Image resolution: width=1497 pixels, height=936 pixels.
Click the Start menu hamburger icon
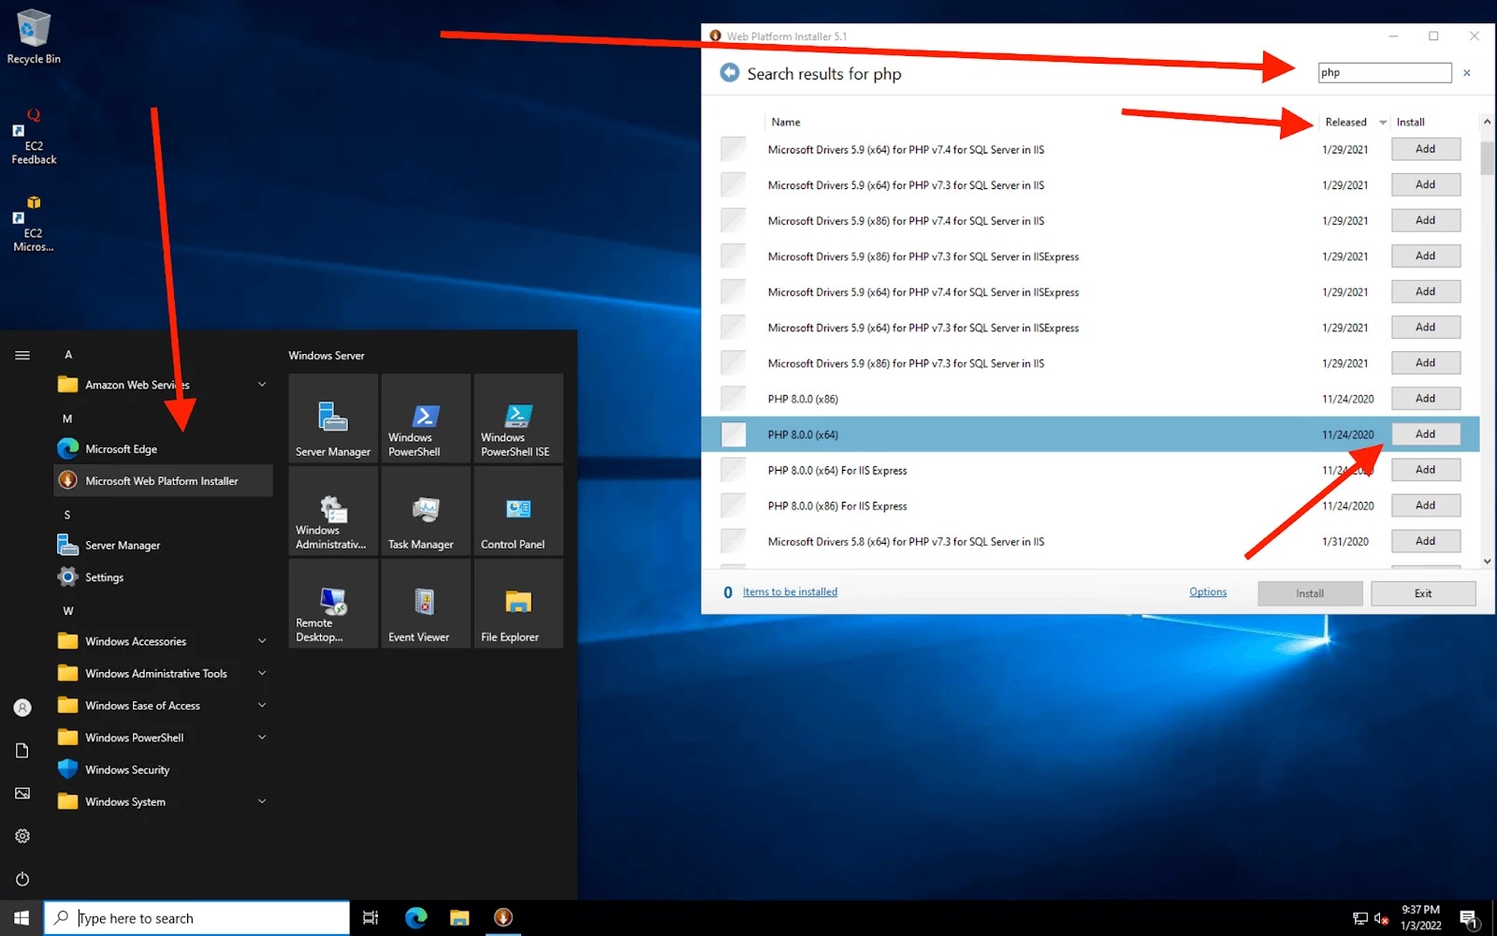coord(22,355)
